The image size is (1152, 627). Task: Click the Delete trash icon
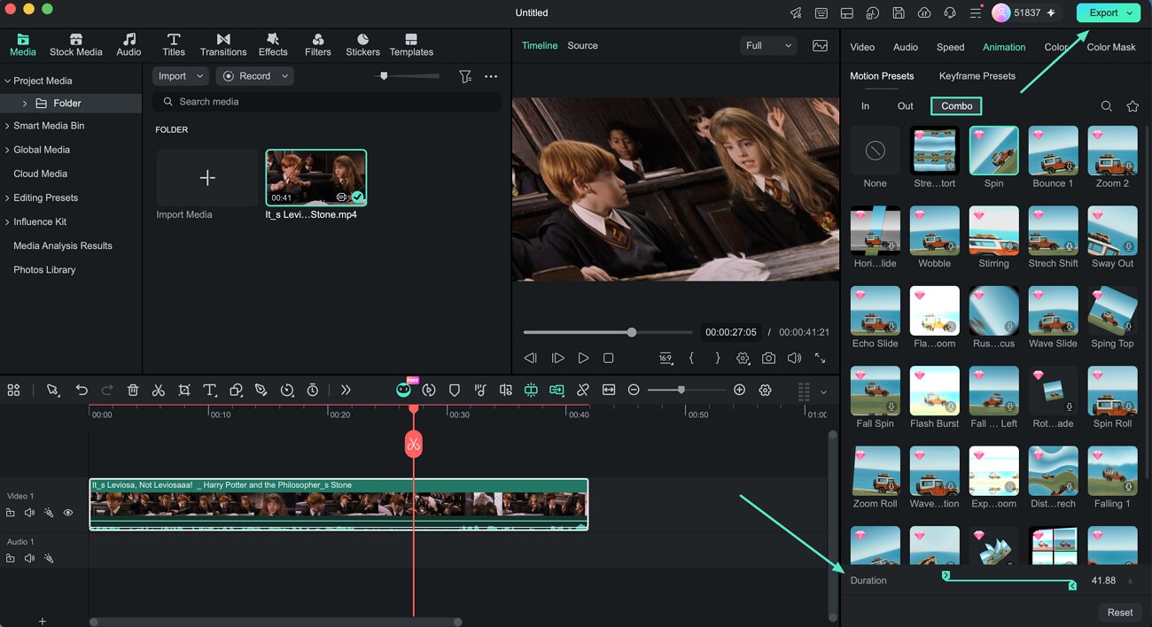tap(133, 390)
